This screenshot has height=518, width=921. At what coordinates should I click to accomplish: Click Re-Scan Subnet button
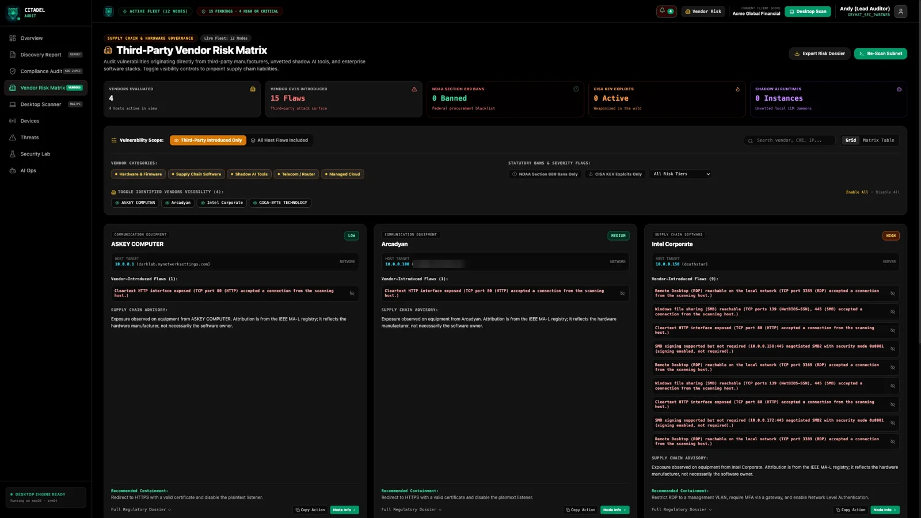click(x=880, y=54)
